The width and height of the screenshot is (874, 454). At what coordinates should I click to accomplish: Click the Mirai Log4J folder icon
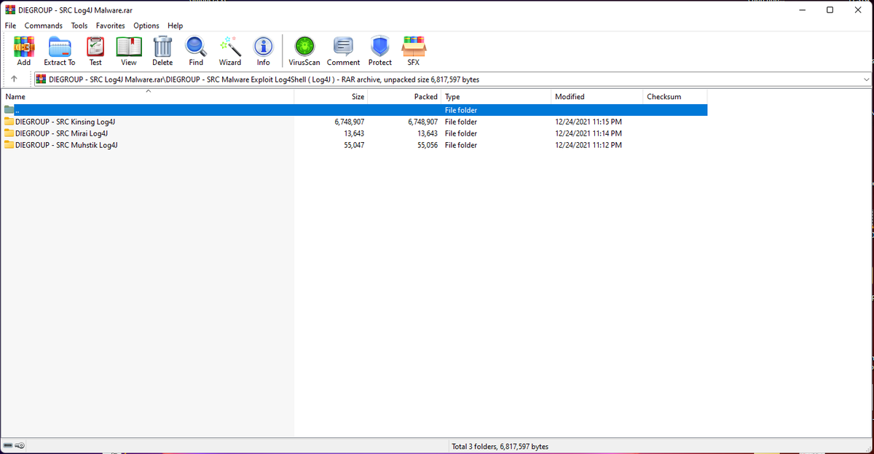[x=9, y=133]
